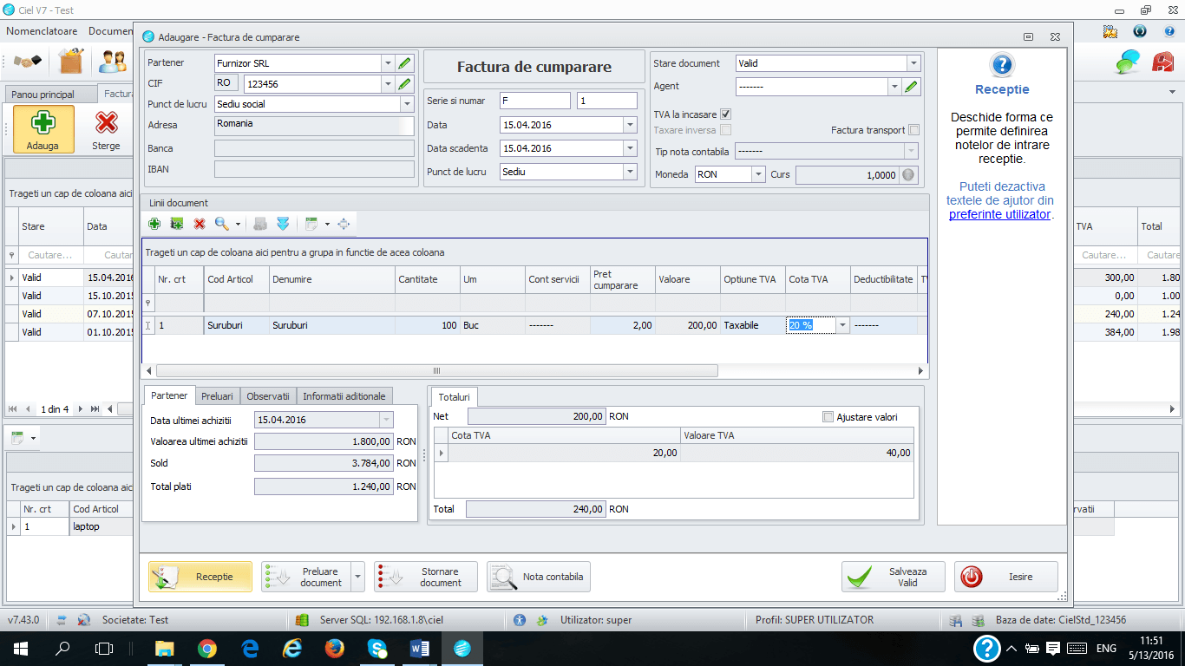Image resolution: width=1185 pixels, height=666 pixels.
Task: Click the Receptie button
Action: (x=200, y=577)
